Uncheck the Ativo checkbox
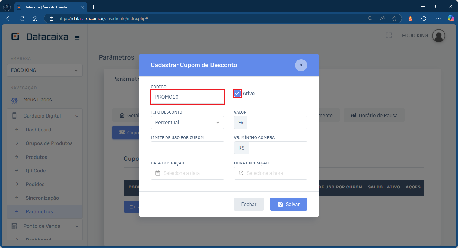This screenshot has width=458, height=248. [237, 93]
